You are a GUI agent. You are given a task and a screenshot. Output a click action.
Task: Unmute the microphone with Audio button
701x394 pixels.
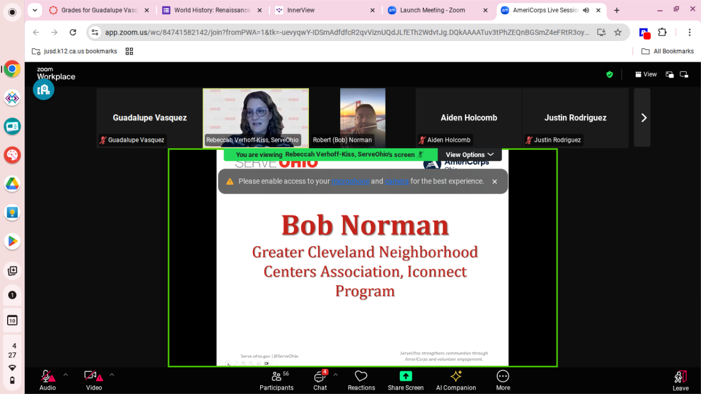click(48, 381)
